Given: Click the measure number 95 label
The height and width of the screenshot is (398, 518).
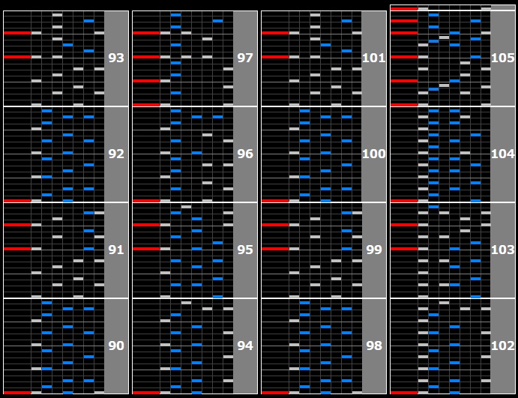Looking at the screenshot, I should (x=245, y=250).
